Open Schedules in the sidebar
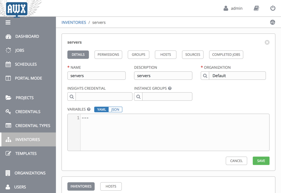Screen dimensions: 281x193 (x=28, y=64)
